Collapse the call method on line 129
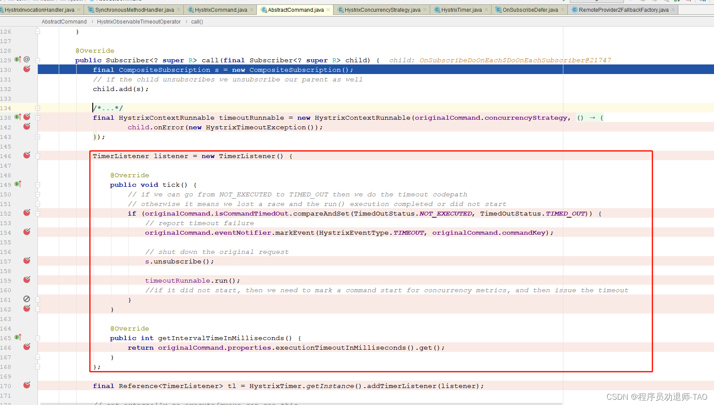This screenshot has height=405, width=714. [38, 60]
